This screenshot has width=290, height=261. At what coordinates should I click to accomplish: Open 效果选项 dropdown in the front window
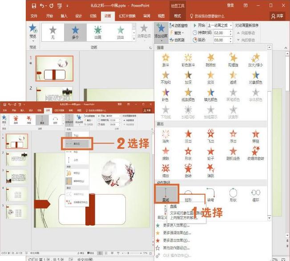[x=69, y=120]
